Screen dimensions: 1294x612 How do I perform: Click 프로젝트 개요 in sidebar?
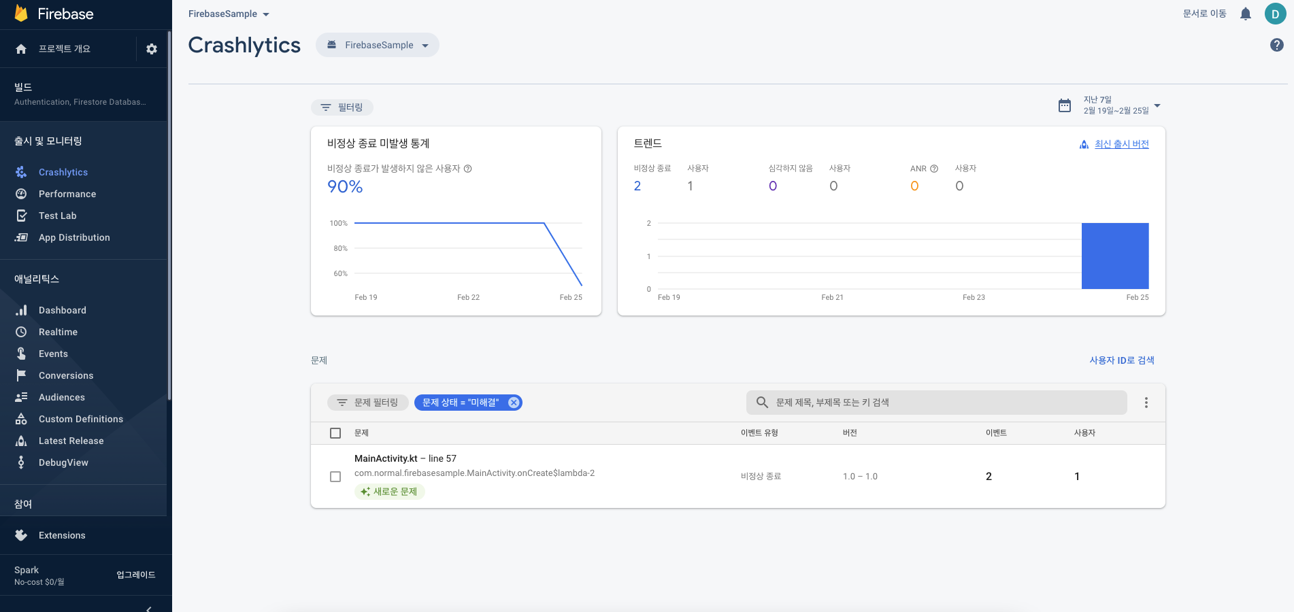[65, 49]
